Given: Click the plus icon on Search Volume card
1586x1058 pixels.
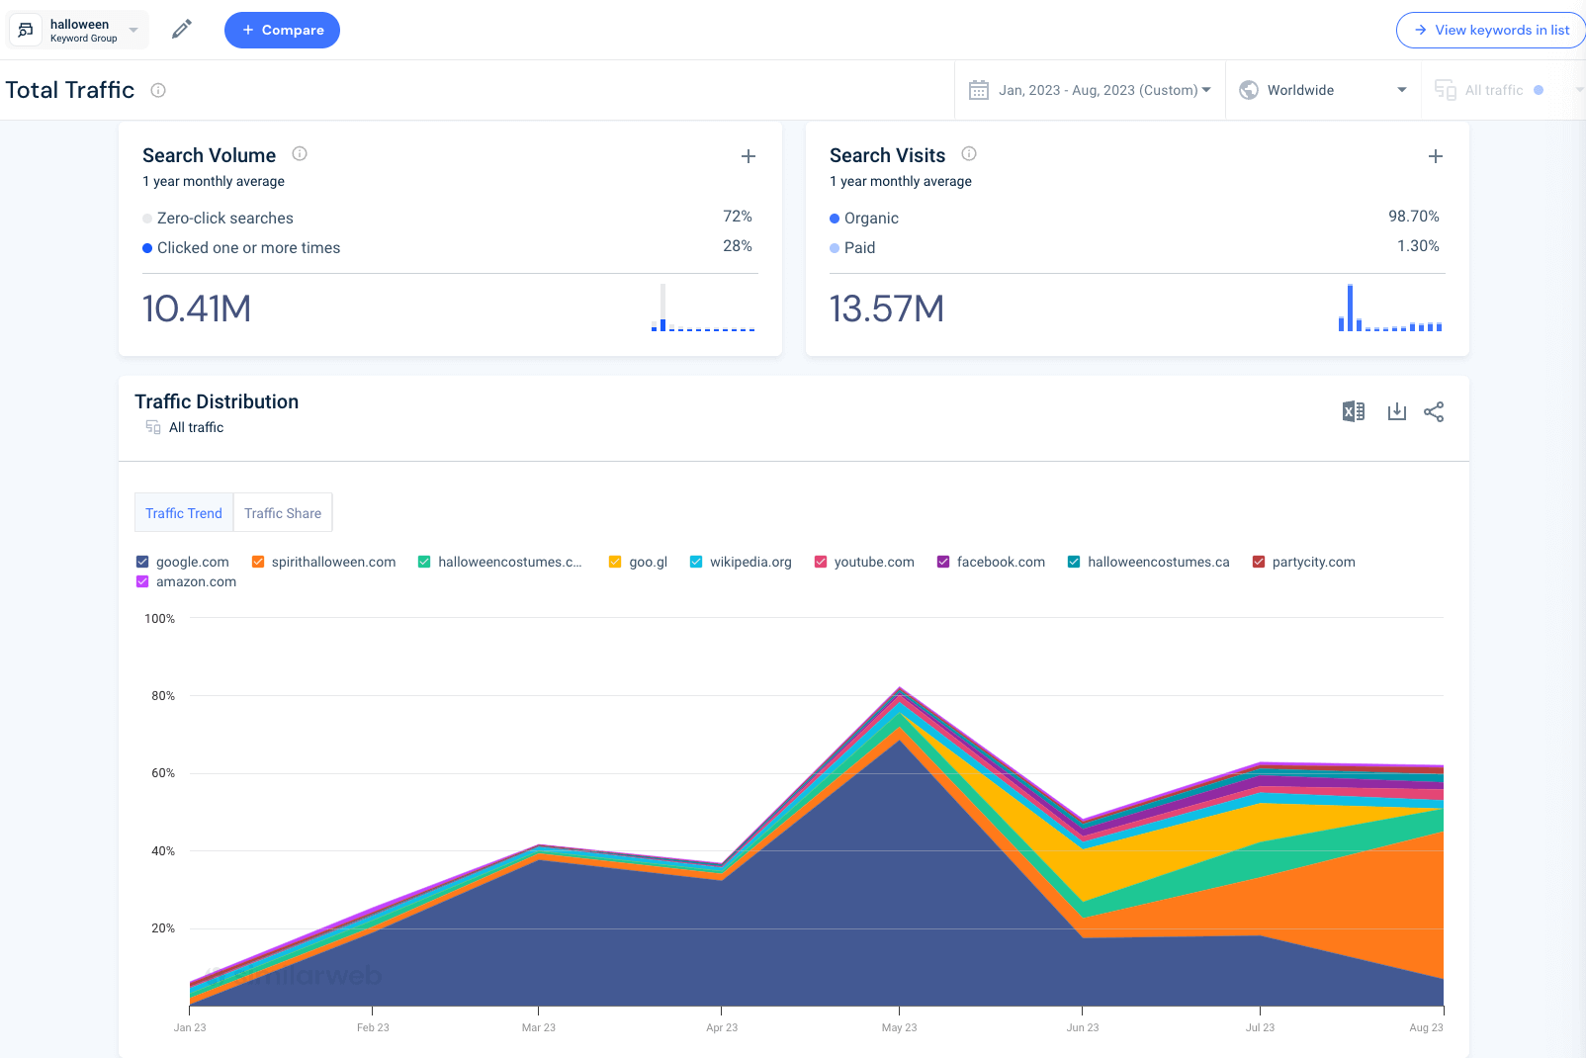Looking at the screenshot, I should pos(749,156).
